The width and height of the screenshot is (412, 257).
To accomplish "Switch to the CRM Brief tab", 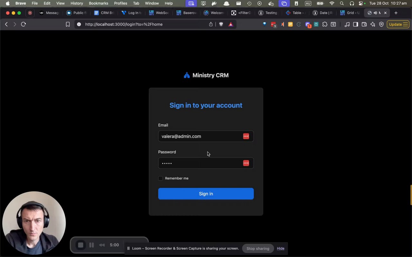I will point(104,13).
